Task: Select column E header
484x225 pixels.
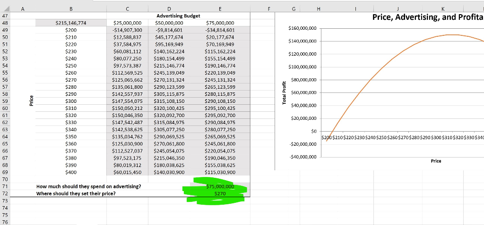Action: pos(219,9)
